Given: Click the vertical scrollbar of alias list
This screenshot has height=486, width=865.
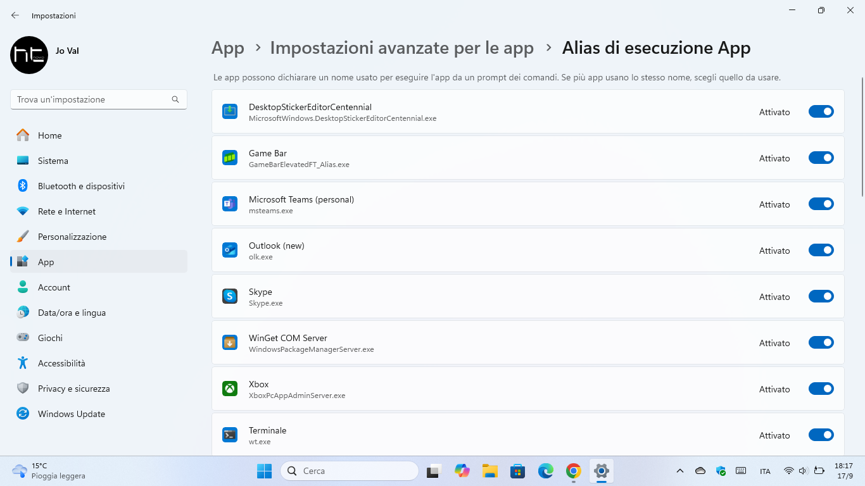Looking at the screenshot, I should point(862,137).
